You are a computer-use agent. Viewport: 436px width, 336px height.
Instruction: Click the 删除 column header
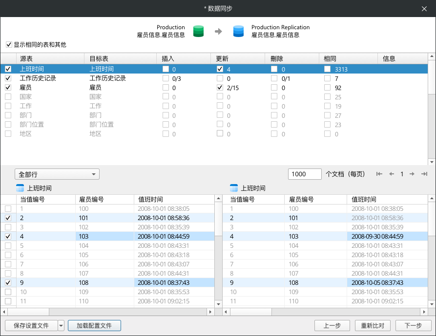pyautogui.click(x=292, y=59)
